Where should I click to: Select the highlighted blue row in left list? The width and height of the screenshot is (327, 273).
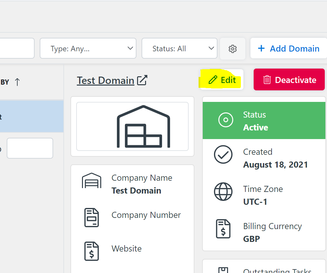(x=32, y=116)
